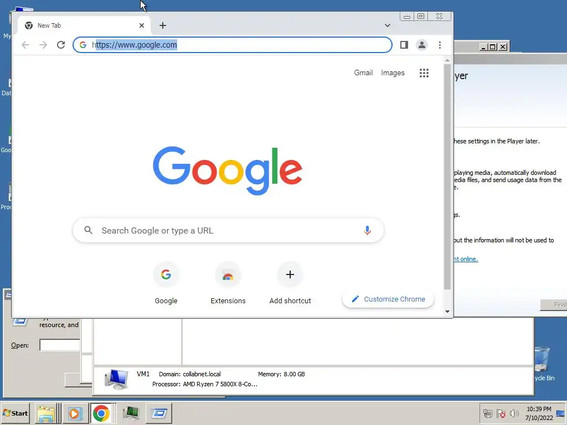
Task: Open Chrome side panel icon
Action: click(x=404, y=45)
